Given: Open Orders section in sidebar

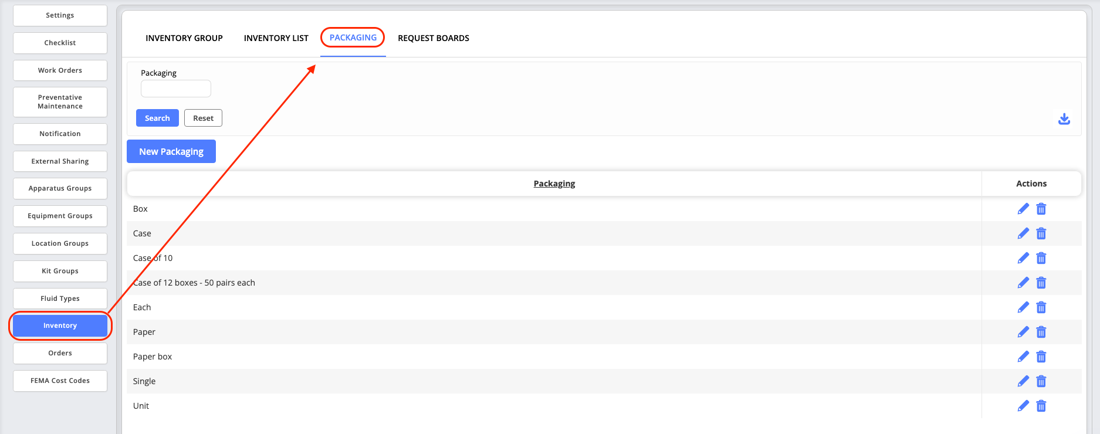Looking at the screenshot, I should coord(60,353).
